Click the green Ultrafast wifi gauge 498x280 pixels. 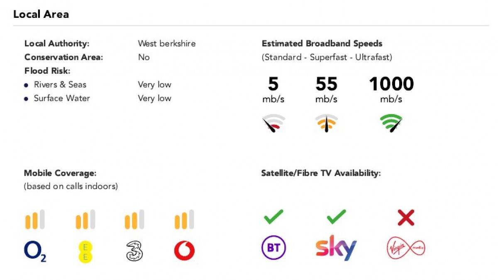(x=391, y=123)
